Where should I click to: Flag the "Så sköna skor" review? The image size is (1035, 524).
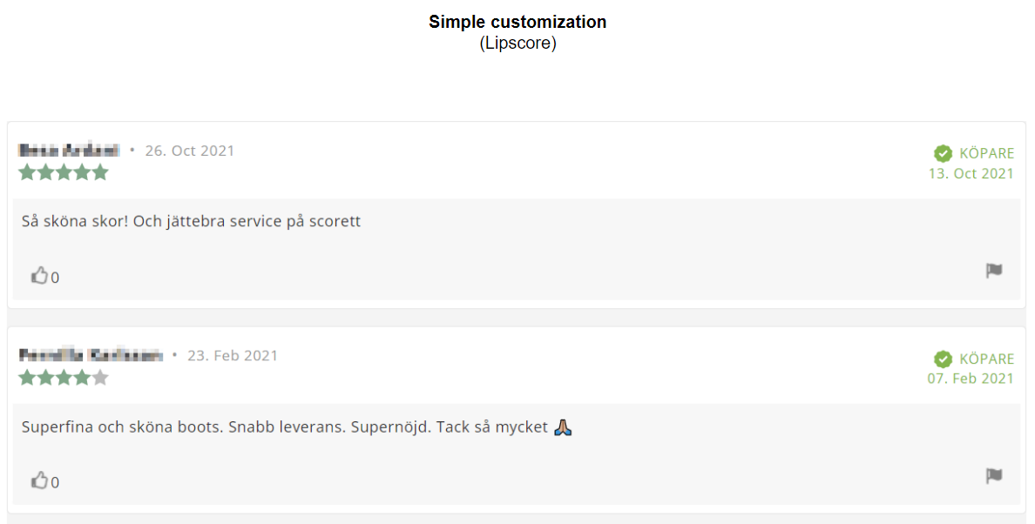994,271
